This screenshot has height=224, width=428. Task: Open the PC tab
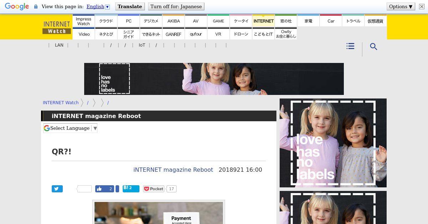pyautogui.click(x=128, y=21)
